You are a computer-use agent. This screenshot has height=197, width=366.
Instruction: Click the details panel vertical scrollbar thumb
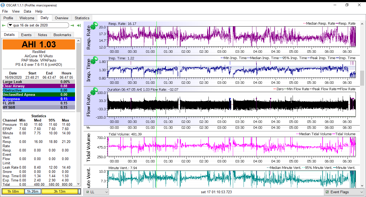pos(78,77)
